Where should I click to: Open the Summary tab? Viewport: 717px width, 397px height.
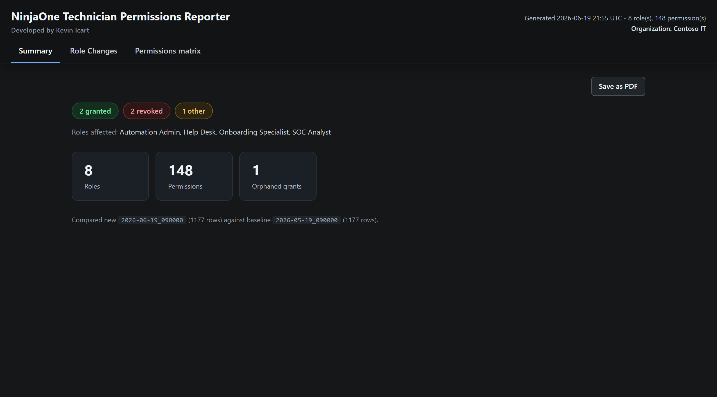35,51
